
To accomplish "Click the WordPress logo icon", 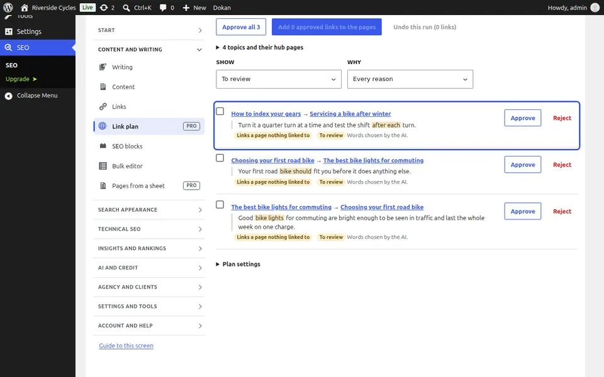I will (x=8, y=8).
